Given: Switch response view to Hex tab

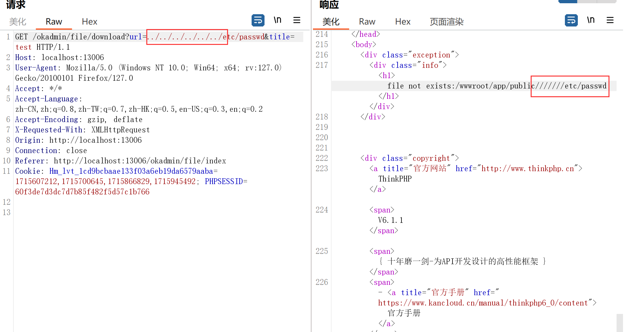Looking at the screenshot, I should coord(403,22).
